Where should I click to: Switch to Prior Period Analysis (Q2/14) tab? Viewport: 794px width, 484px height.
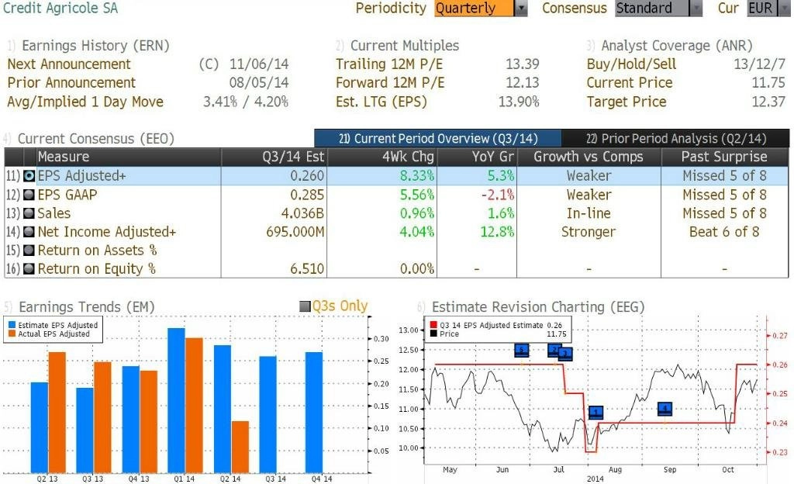click(675, 138)
